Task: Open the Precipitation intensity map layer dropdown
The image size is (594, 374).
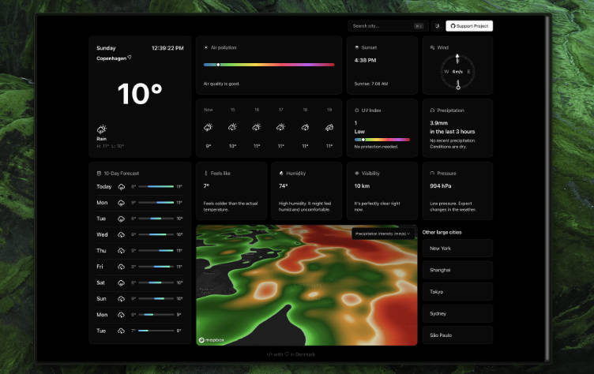Action: pyautogui.click(x=383, y=234)
